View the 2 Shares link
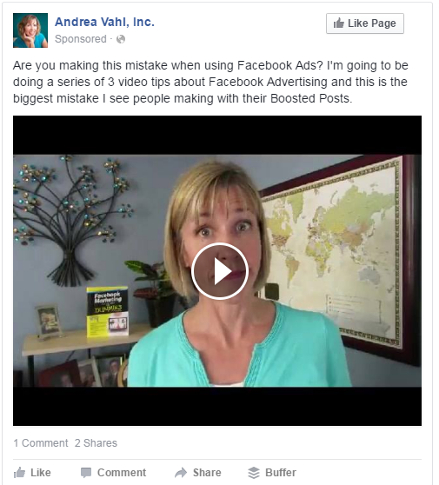Screen dimensions: 439x485 click(96, 443)
